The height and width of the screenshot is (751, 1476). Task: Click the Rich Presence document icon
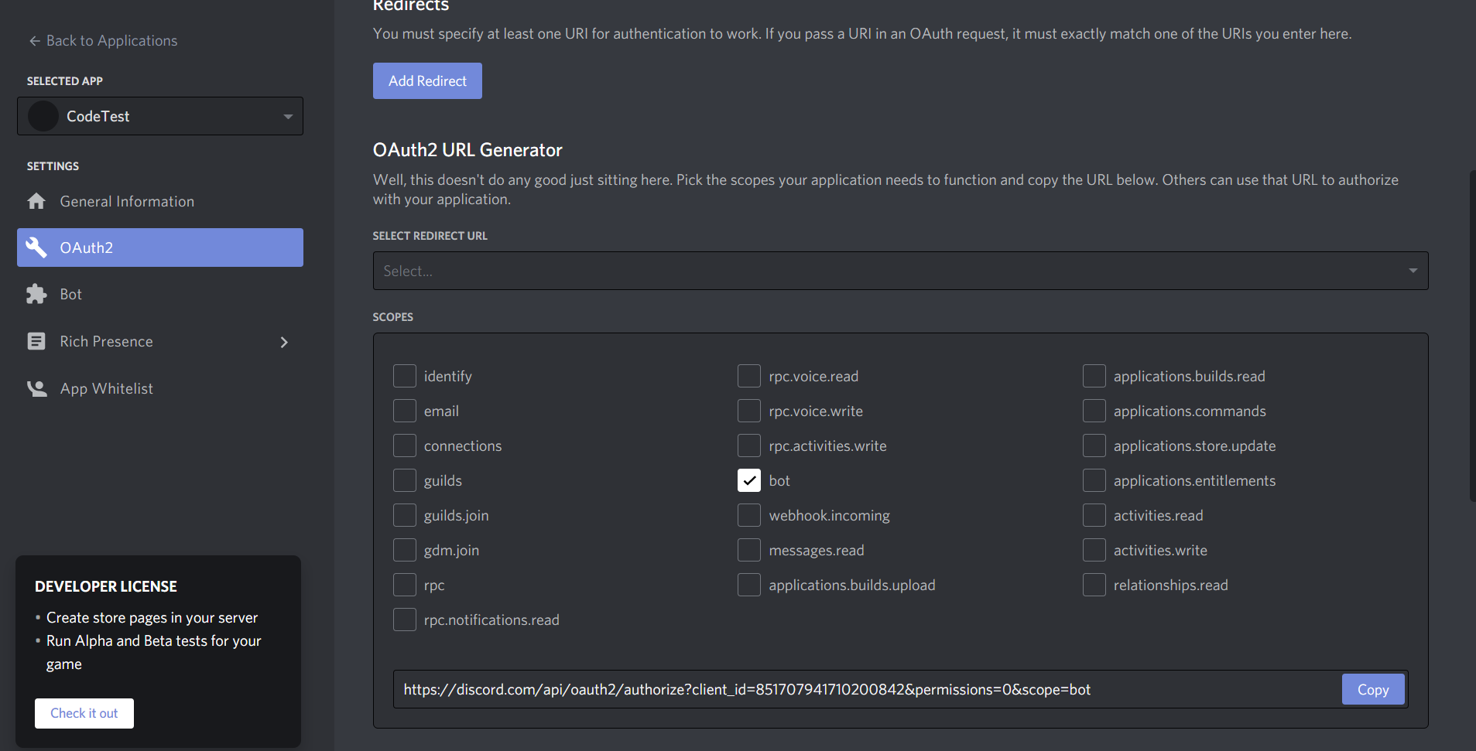click(36, 341)
